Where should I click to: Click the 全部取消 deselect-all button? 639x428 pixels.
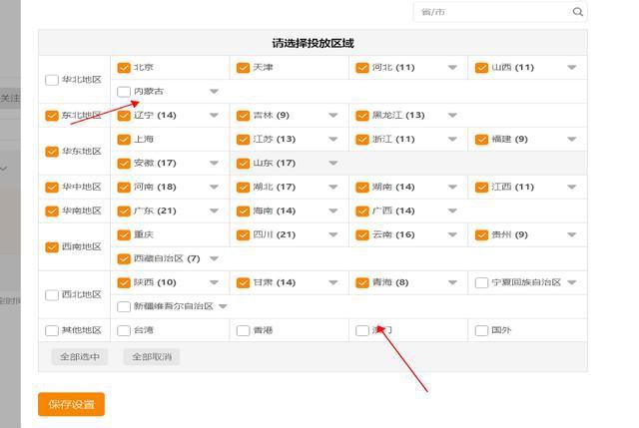pyautogui.click(x=151, y=357)
